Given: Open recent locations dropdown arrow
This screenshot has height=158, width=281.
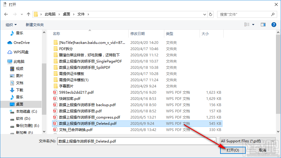Looking at the screenshot, I should [x=22, y=14].
